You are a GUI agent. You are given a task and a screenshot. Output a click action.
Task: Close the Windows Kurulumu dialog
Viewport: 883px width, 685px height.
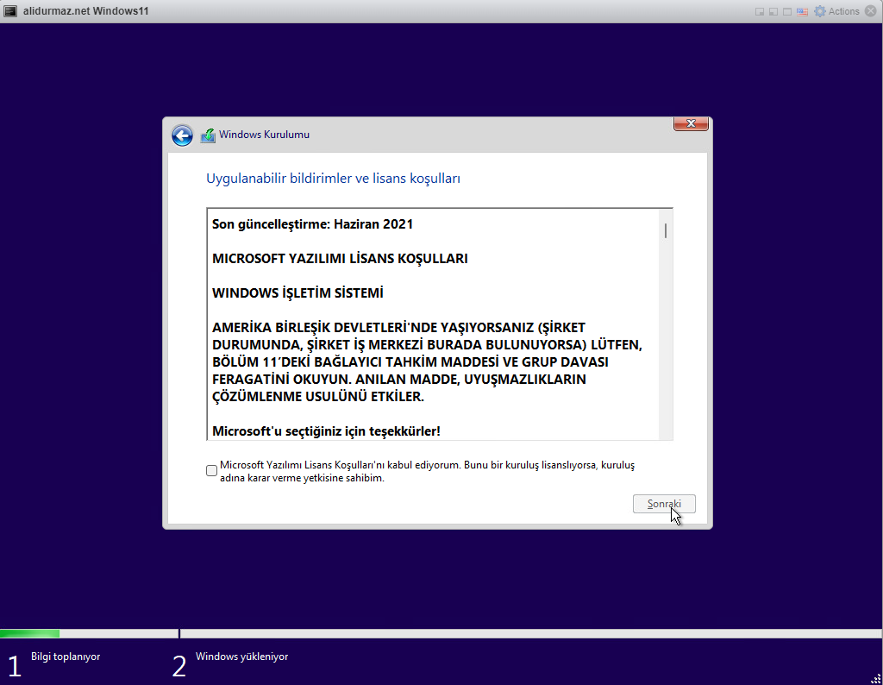coord(691,123)
